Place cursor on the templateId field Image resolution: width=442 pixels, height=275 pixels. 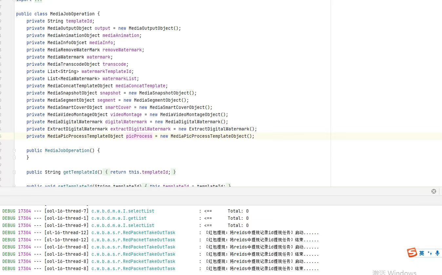[x=79, y=21]
